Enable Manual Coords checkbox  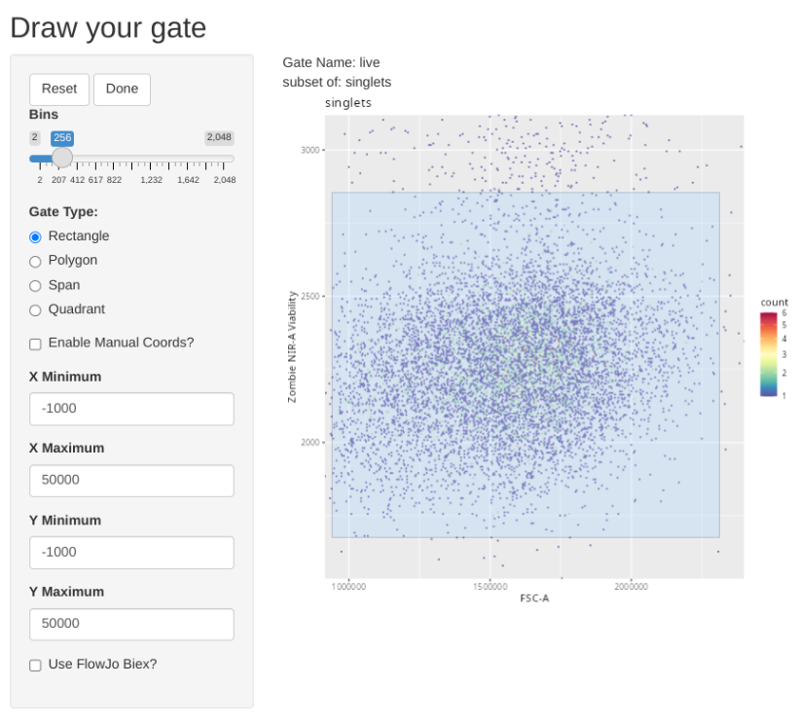(36, 344)
